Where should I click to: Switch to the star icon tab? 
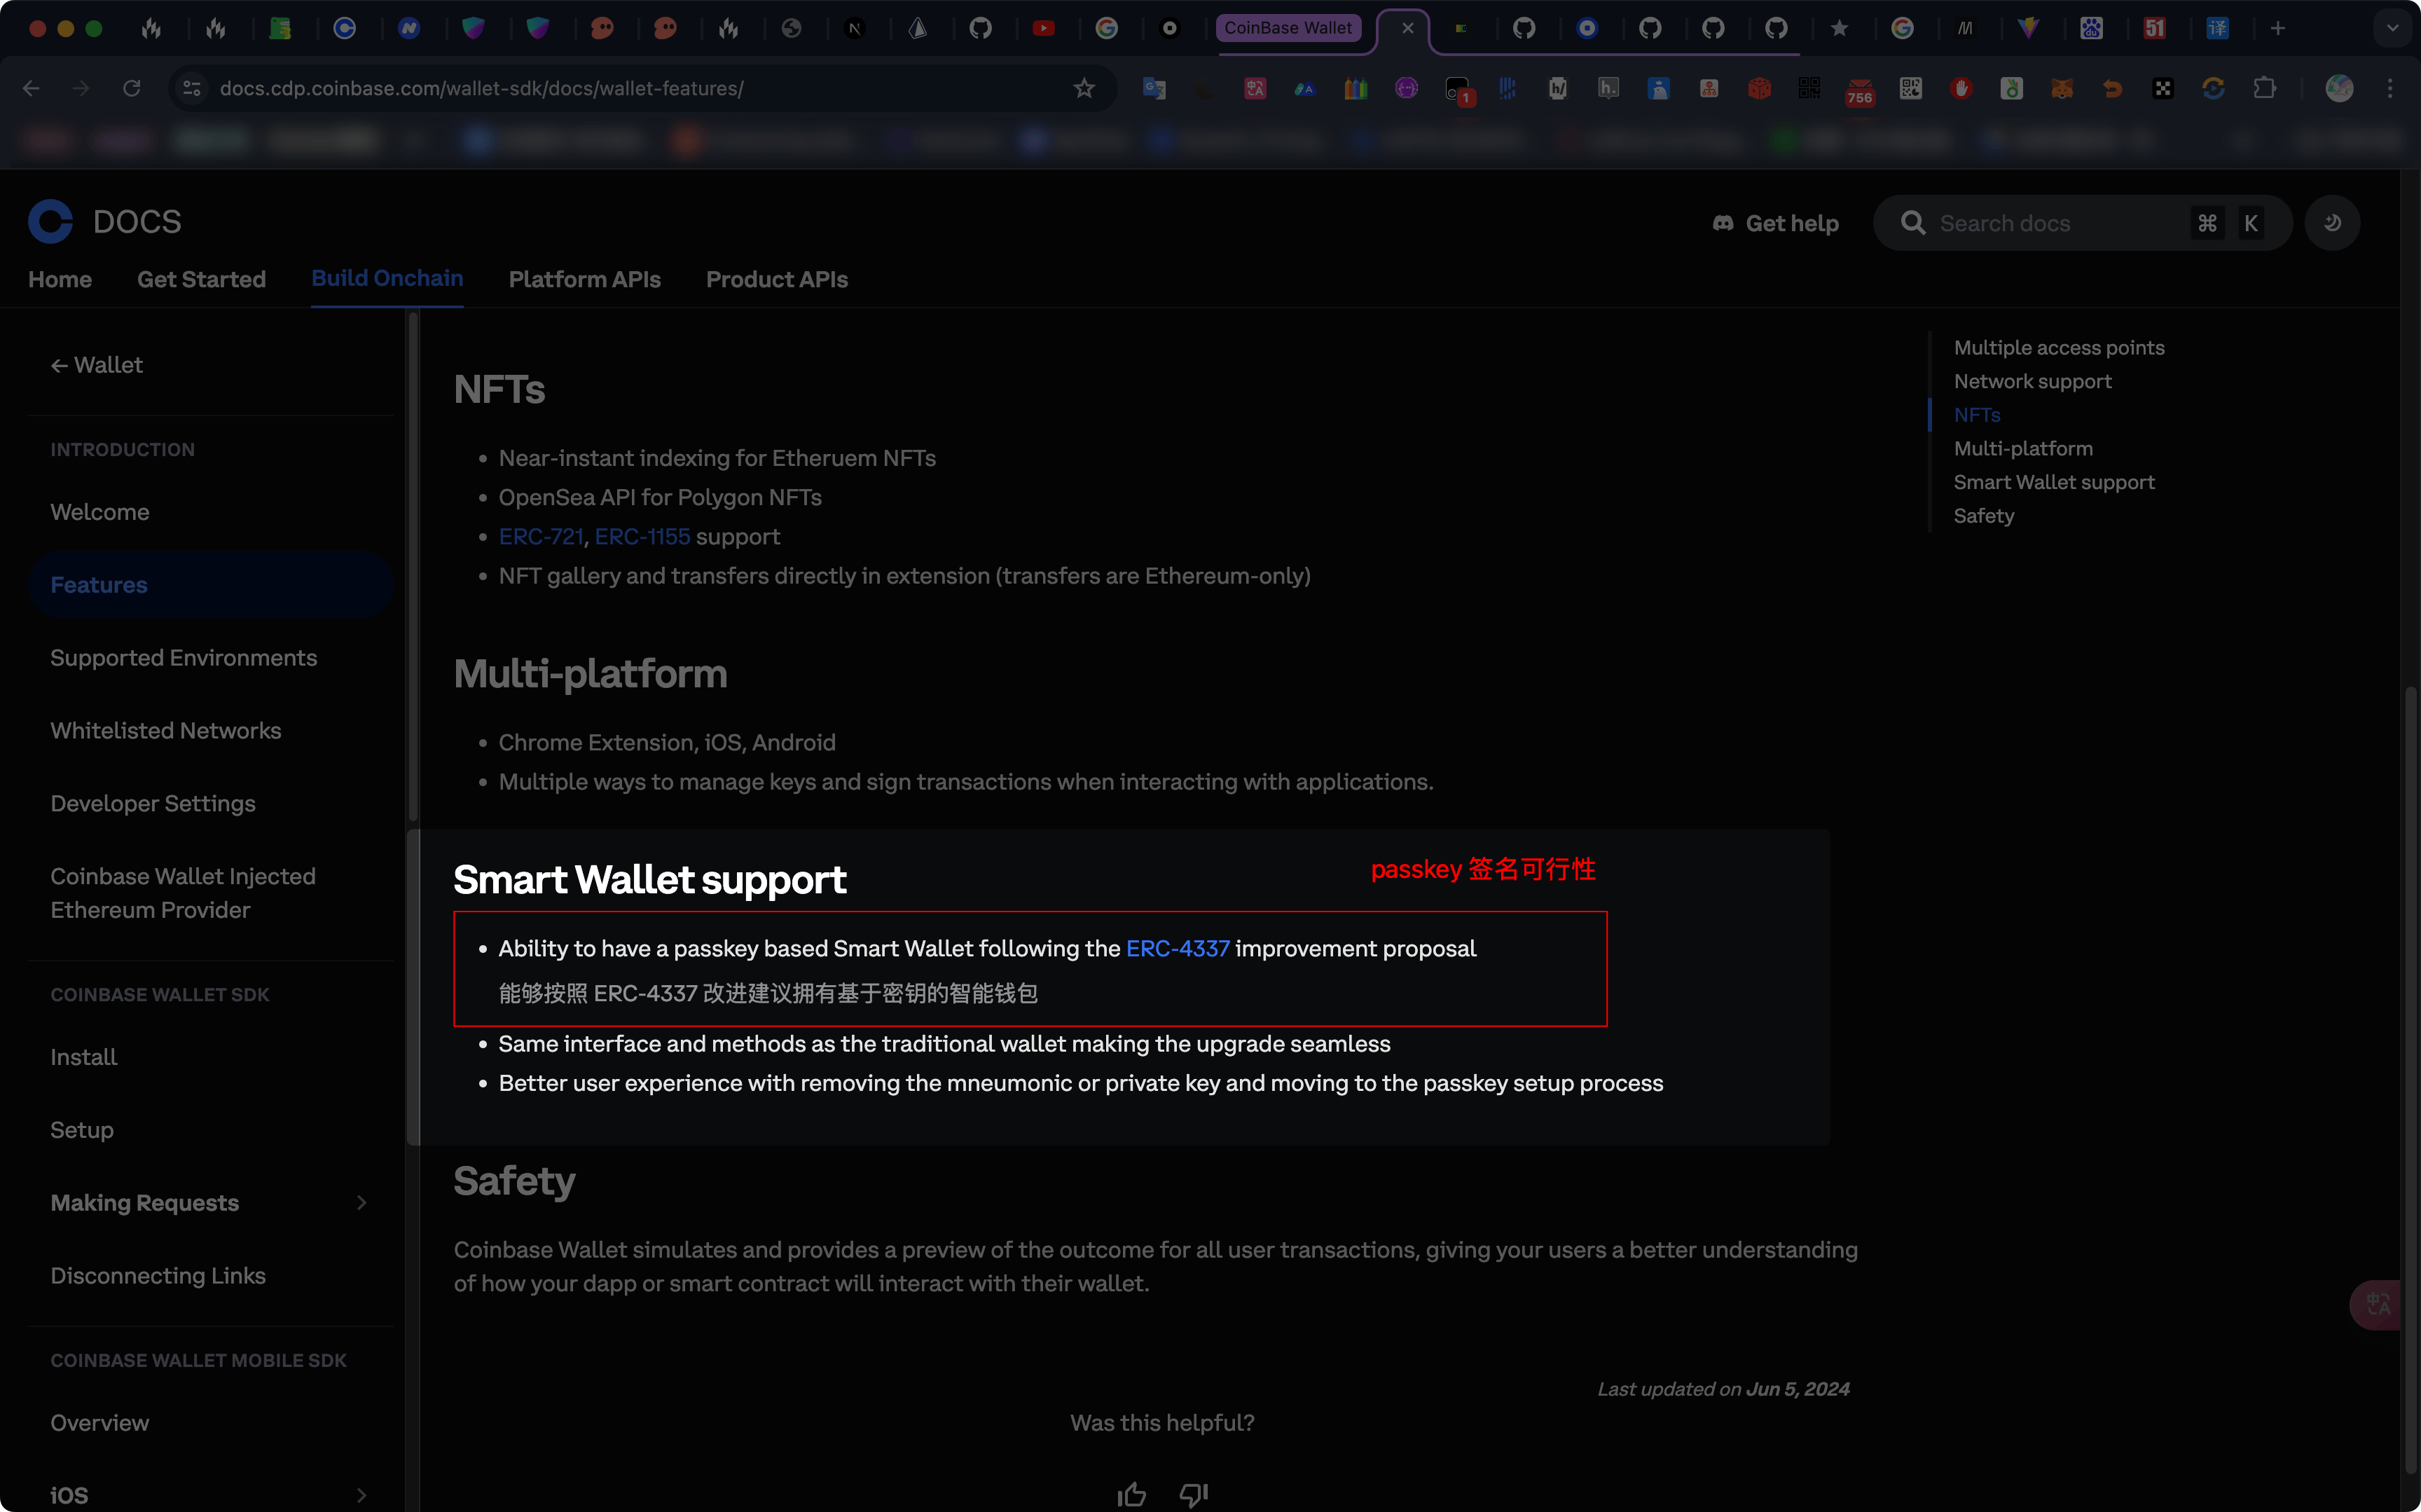point(1840,28)
